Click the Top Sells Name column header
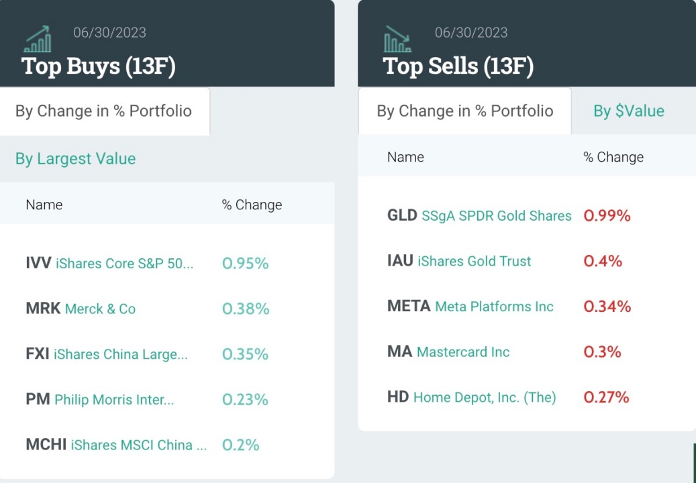Screen dimensions: 696x483 tap(405, 158)
